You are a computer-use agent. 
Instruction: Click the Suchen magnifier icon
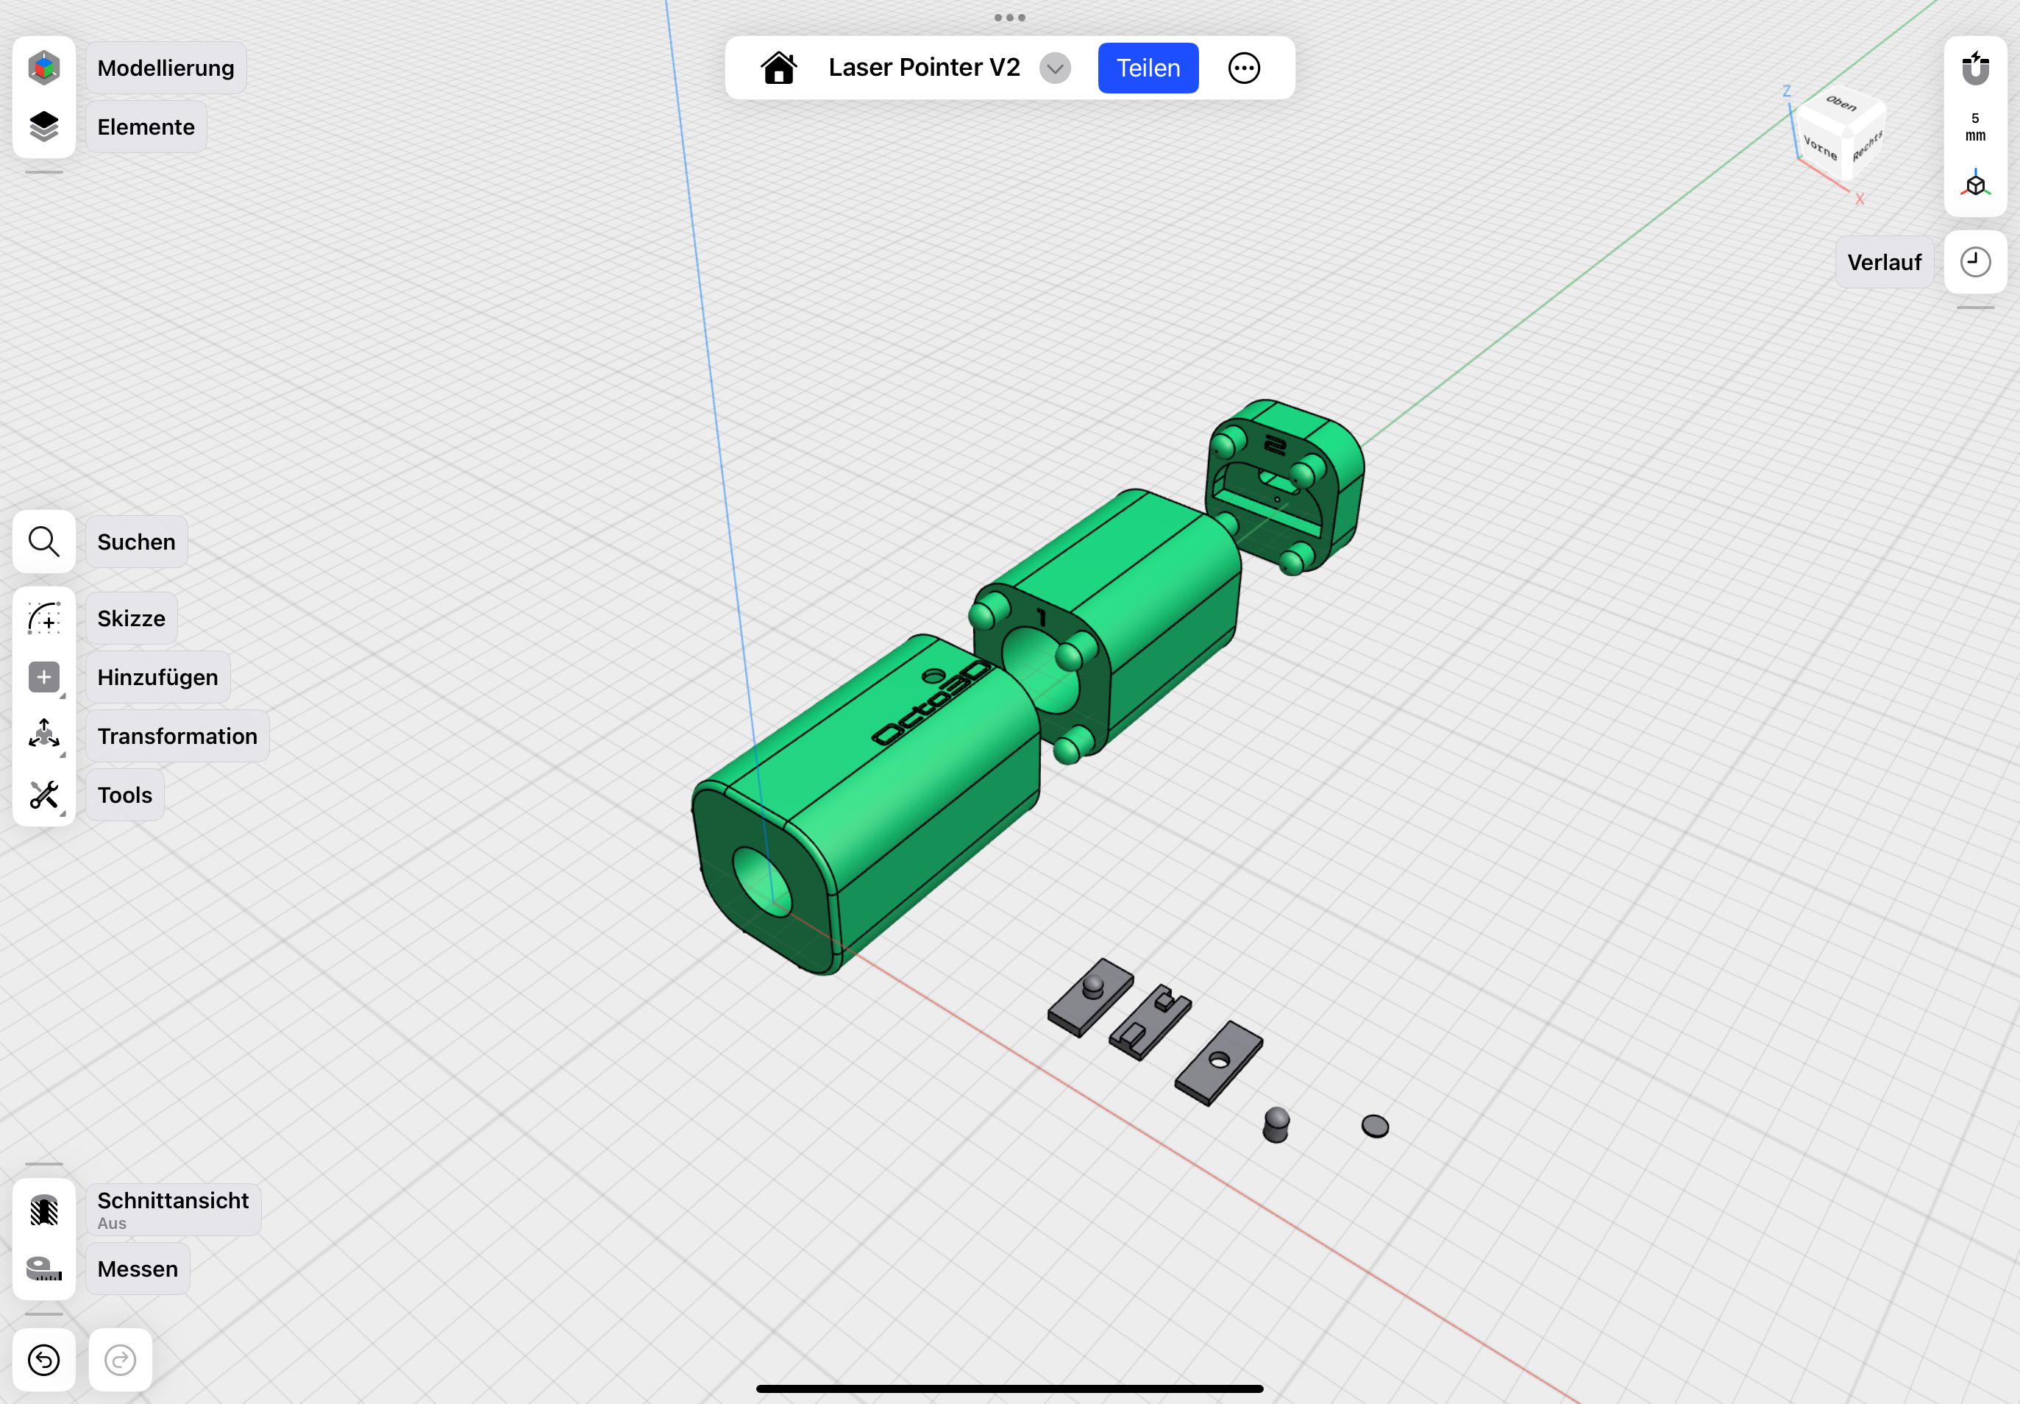(44, 542)
